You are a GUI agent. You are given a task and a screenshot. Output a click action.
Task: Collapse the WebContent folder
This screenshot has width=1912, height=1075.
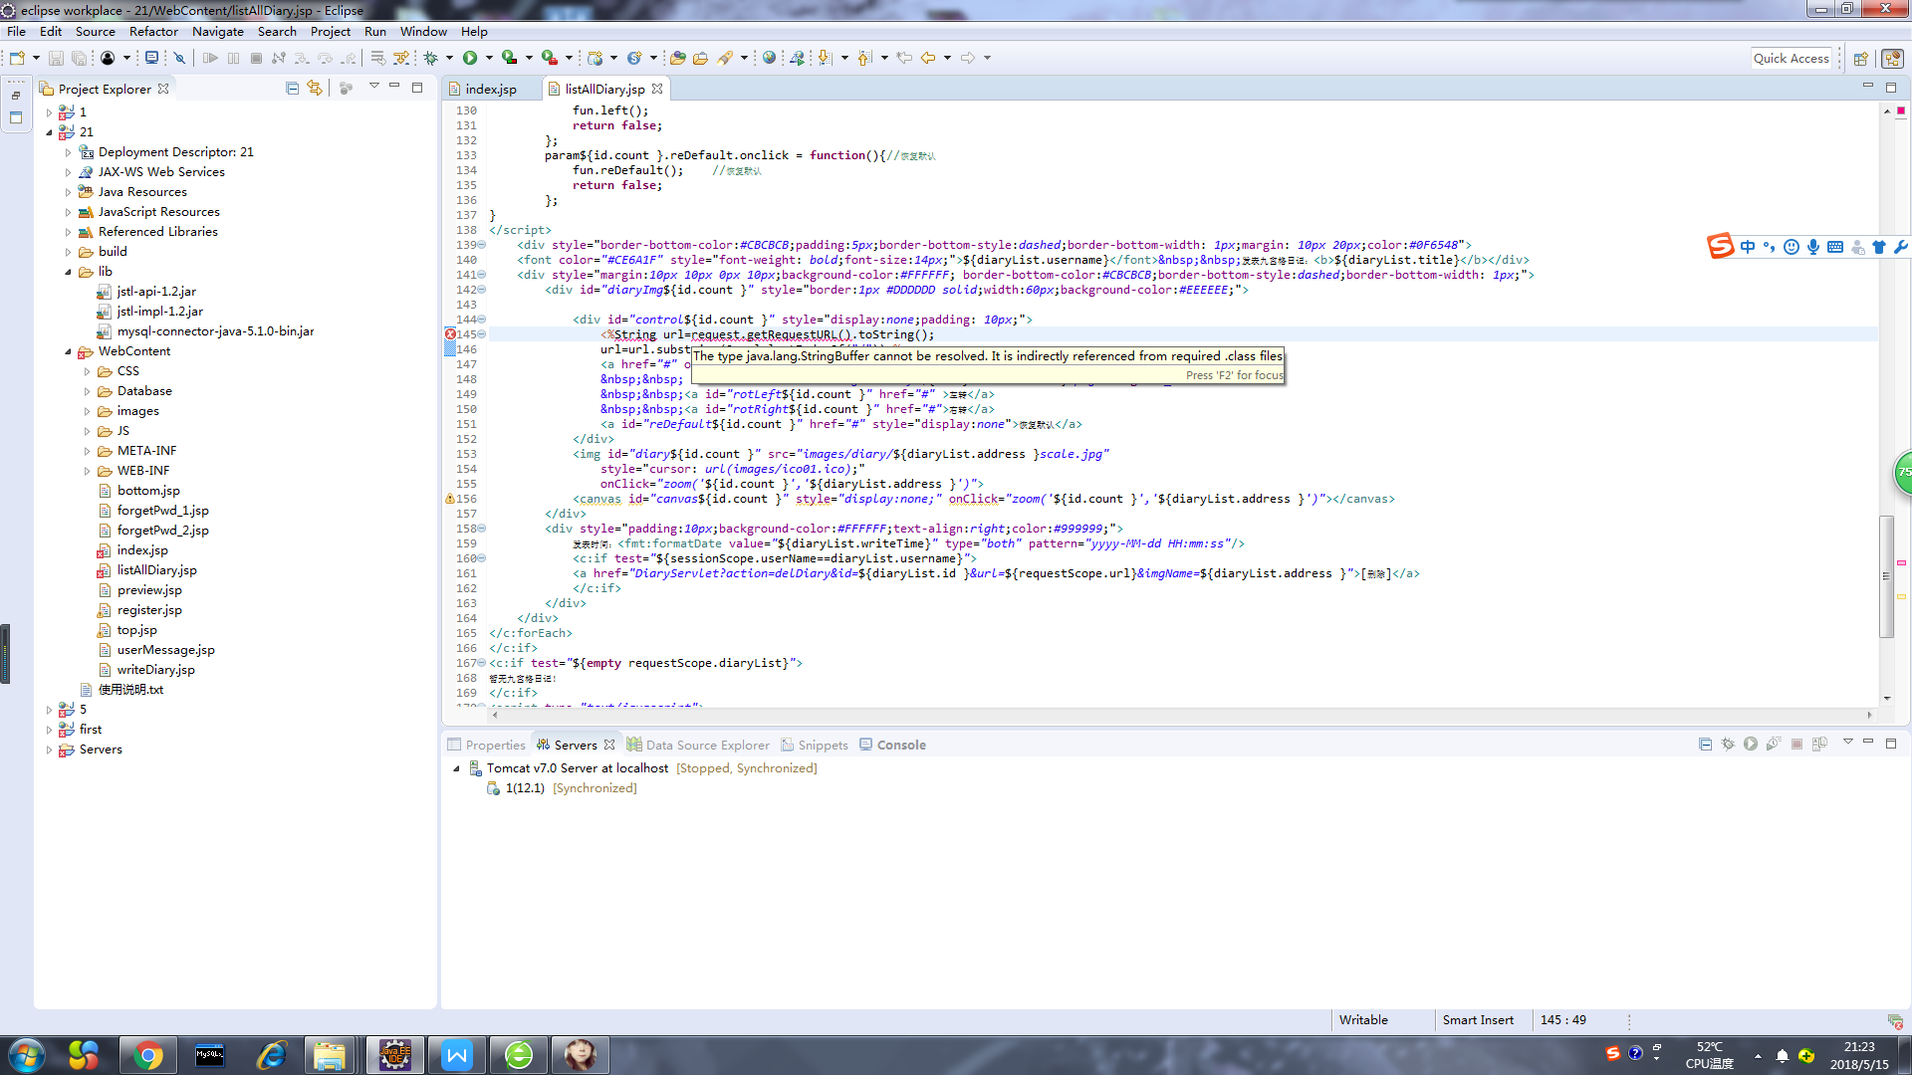click(68, 351)
